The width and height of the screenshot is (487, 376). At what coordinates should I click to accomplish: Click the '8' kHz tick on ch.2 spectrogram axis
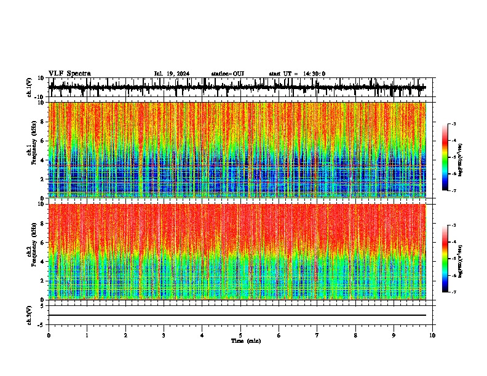tap(43, 224)
